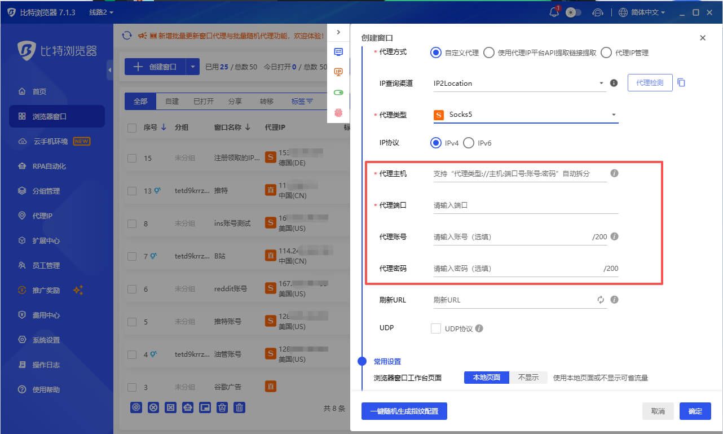Toggle the switch next to the bell
723x434 pixels.
point(574,12)
